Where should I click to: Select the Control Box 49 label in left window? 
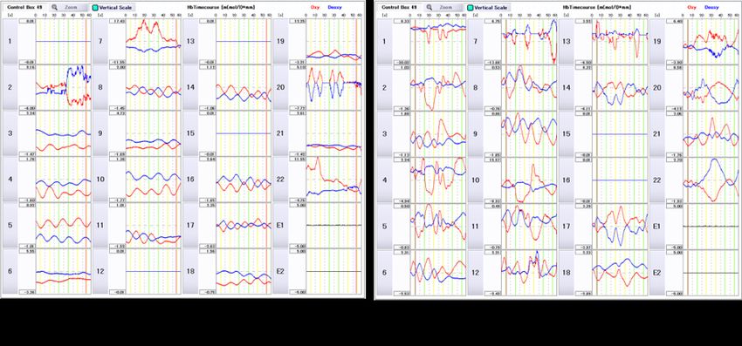[24, 7]
